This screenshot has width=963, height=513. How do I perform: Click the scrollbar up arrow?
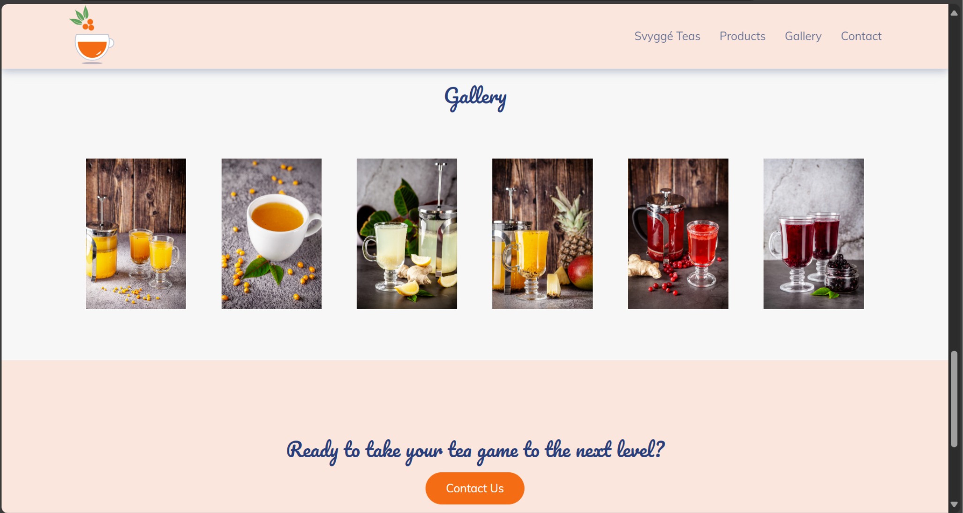click(954, 13)
